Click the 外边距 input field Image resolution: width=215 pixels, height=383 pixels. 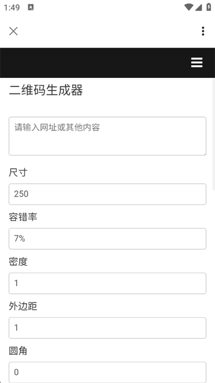tap(107, 328)
